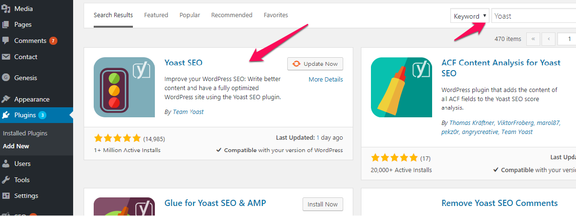The height and width of the screenshot is (216, 576).
Task: Open the Keyword search type dropdown
Action: point(470,16)
